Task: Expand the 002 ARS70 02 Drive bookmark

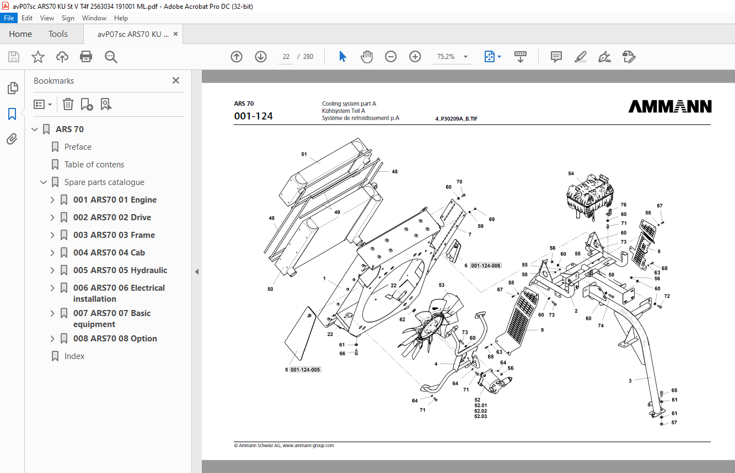Action: (x=52, y=218)
